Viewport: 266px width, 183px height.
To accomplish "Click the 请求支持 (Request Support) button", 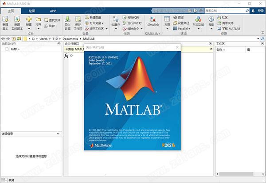I will (225, 23).
